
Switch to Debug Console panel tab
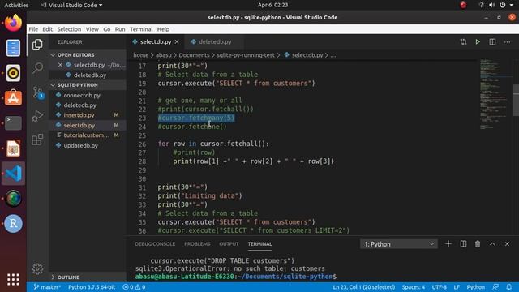(155, 244)
